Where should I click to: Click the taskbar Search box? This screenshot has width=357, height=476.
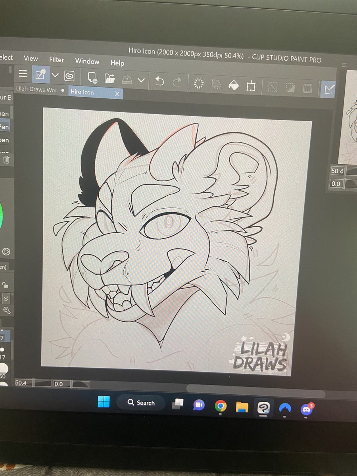click(x=141, y=403)
